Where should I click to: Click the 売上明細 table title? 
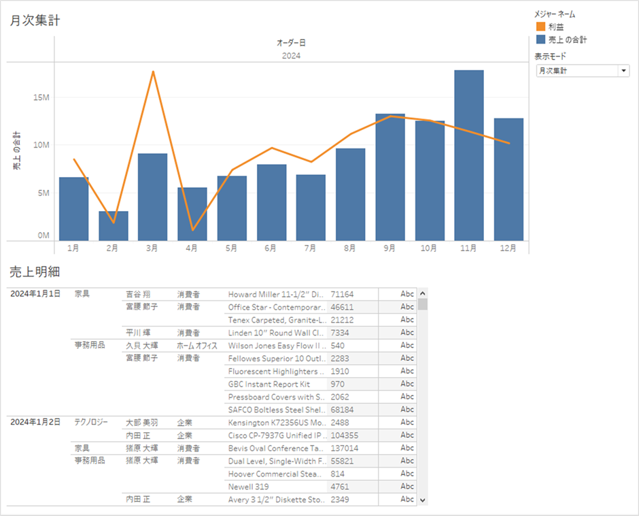click(35, 272)
